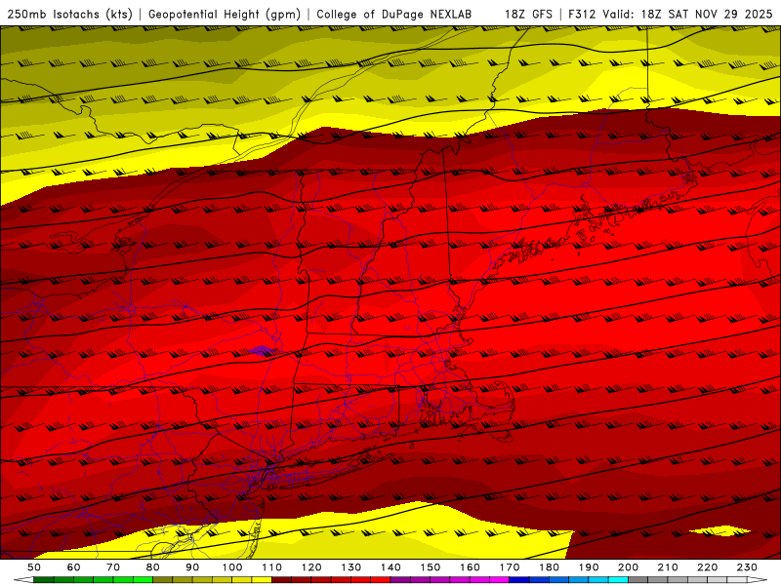The width and height of the screenshot is (781, 585).
Task: Click the 'College of DuPage NEXLAB' credit text
Action: [393, 14]
